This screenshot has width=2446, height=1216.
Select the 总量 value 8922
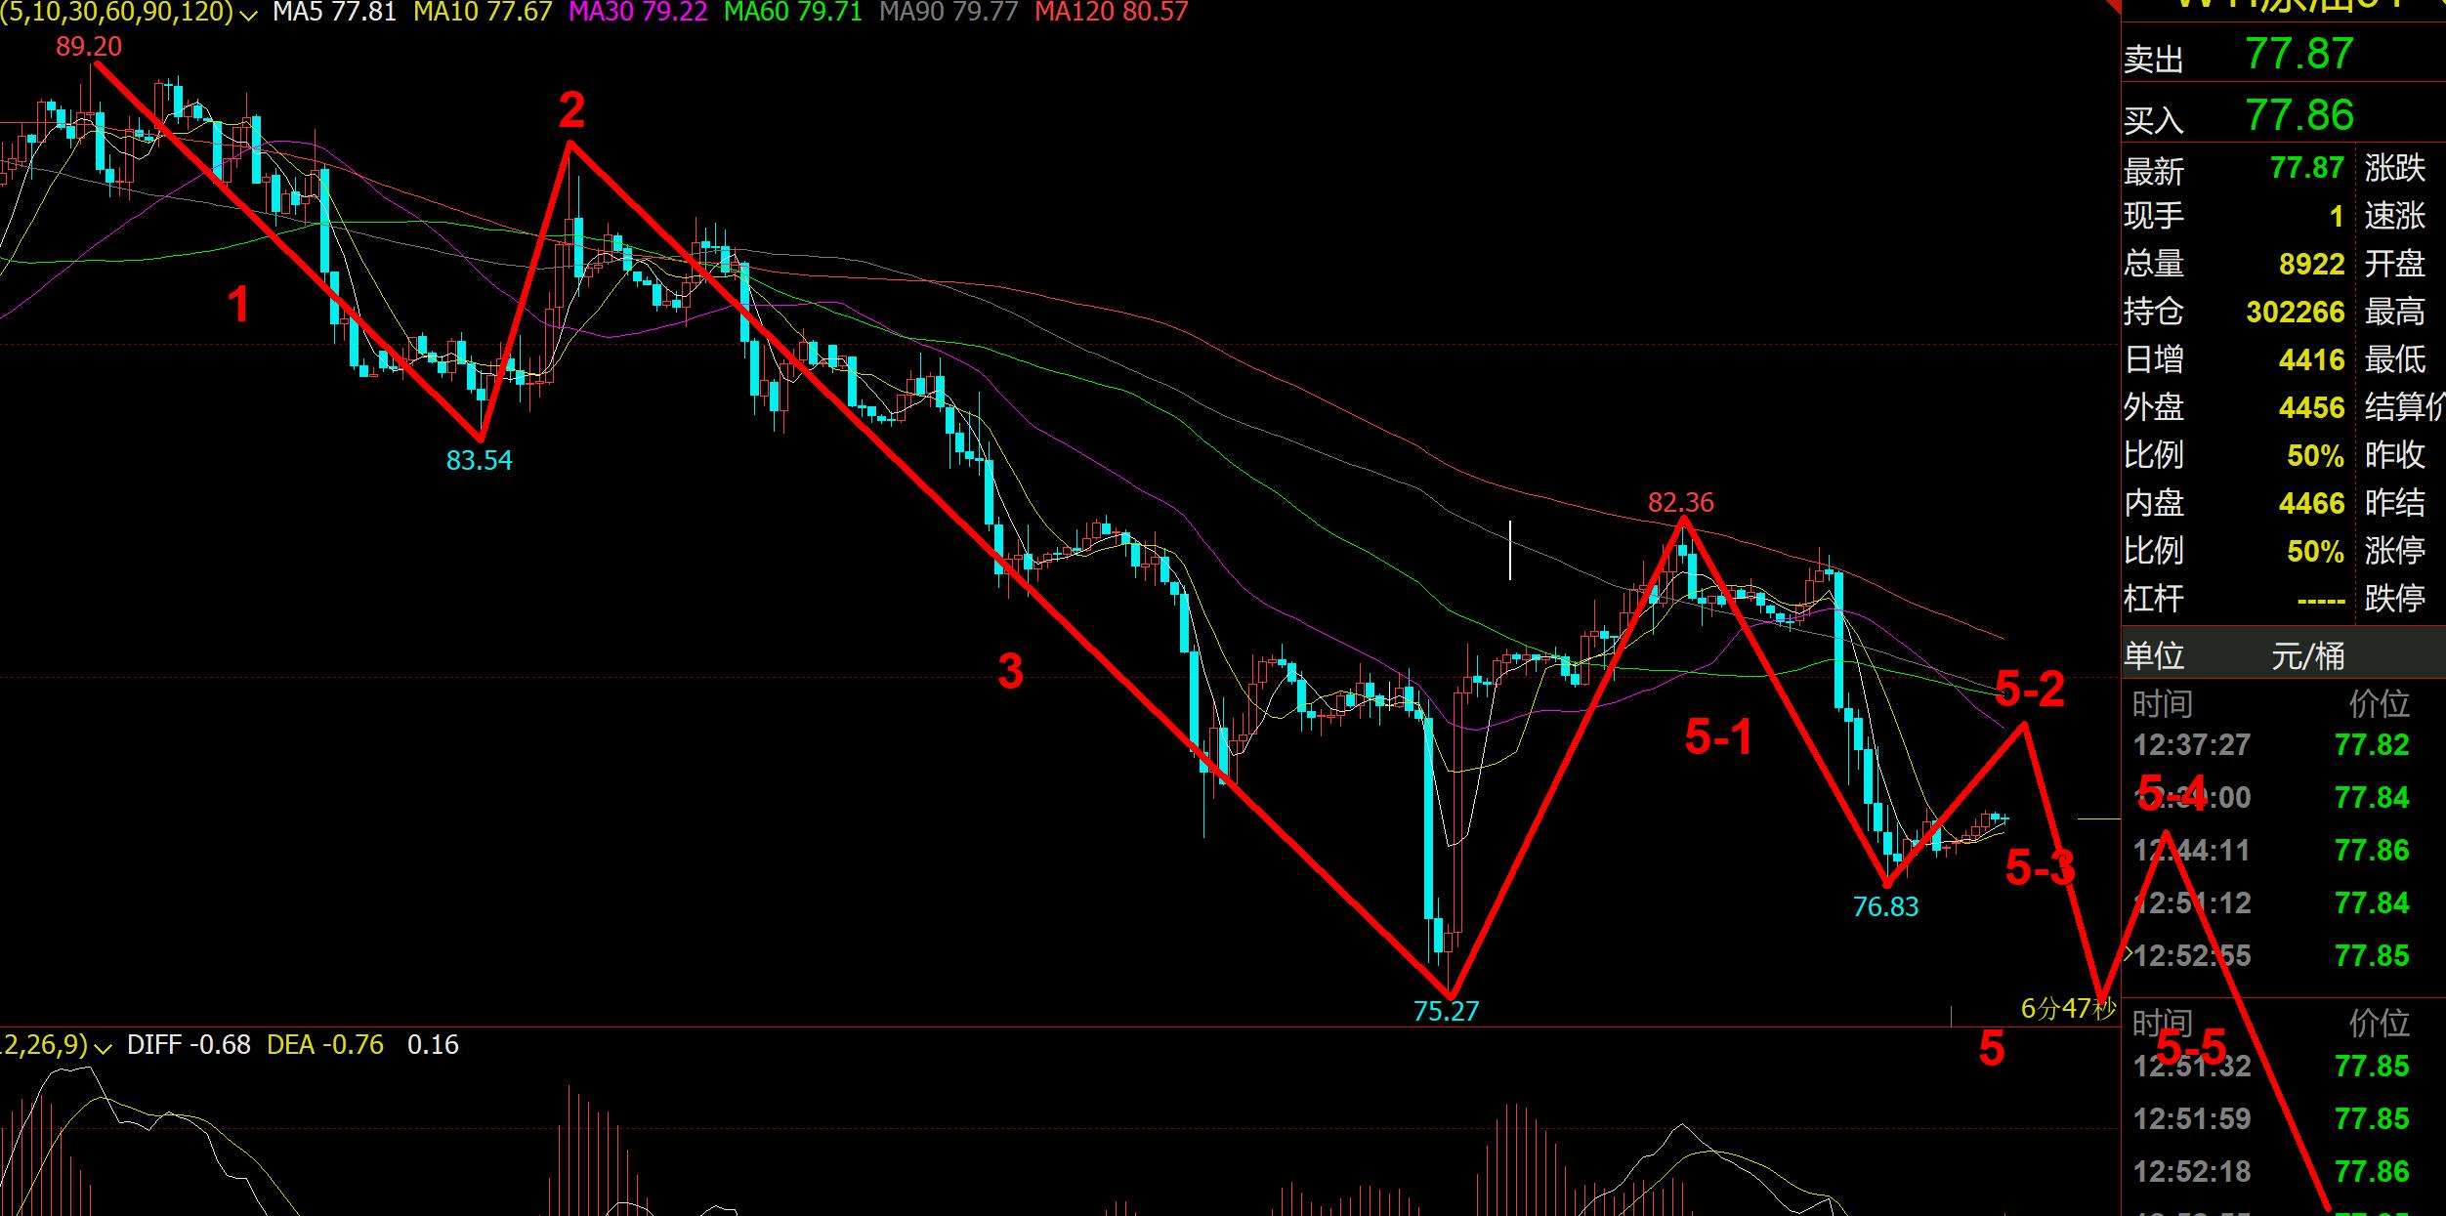(2311, 264)
